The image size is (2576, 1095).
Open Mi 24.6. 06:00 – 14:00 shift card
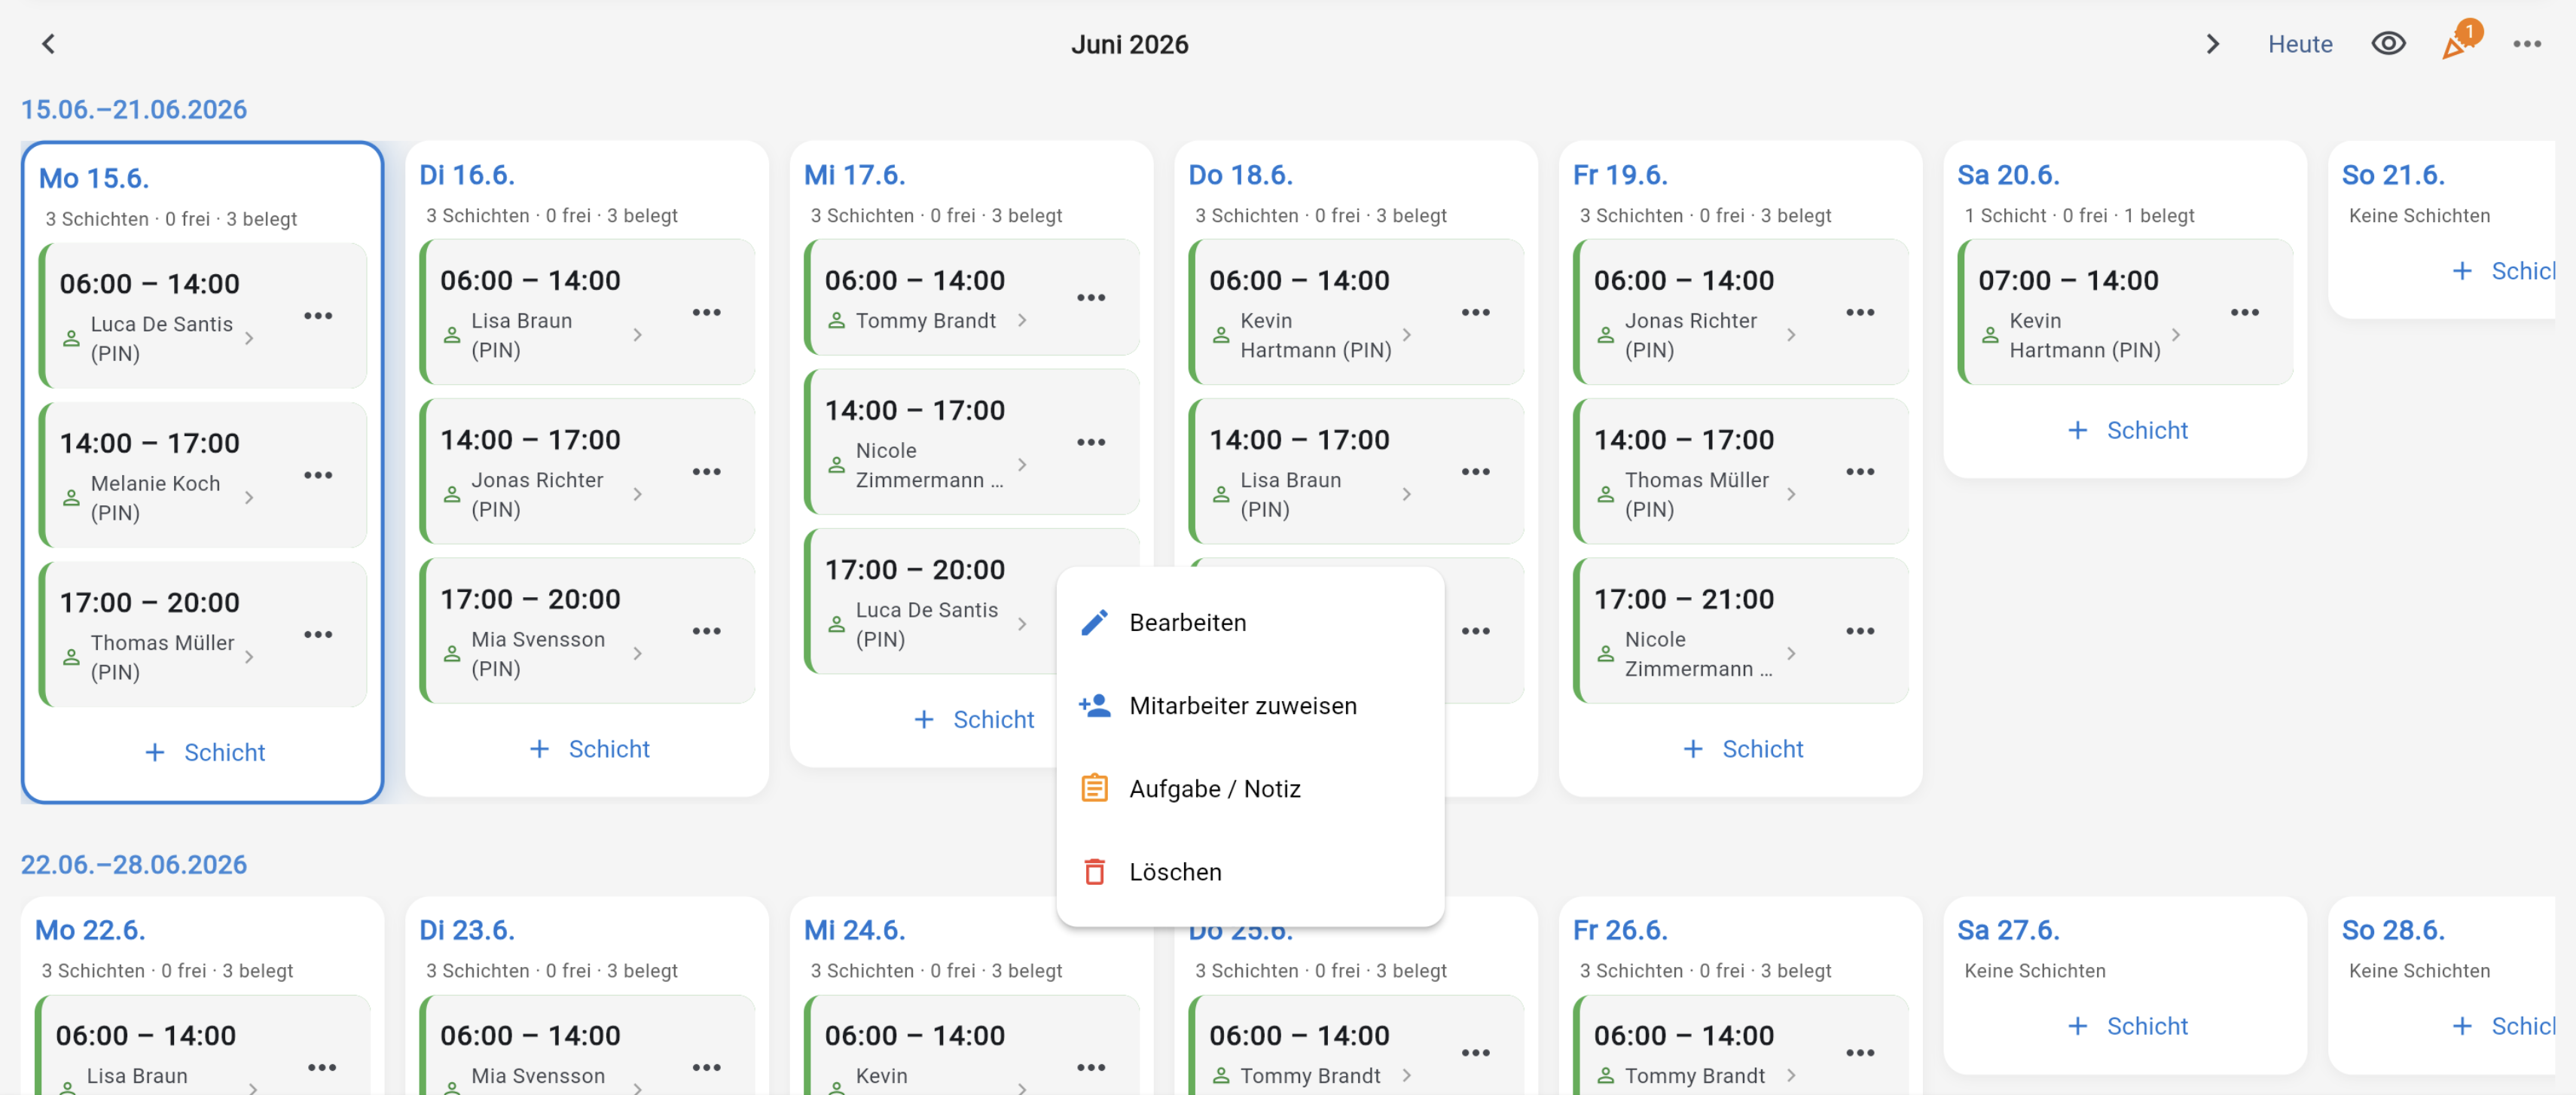tap(971, 1045)
